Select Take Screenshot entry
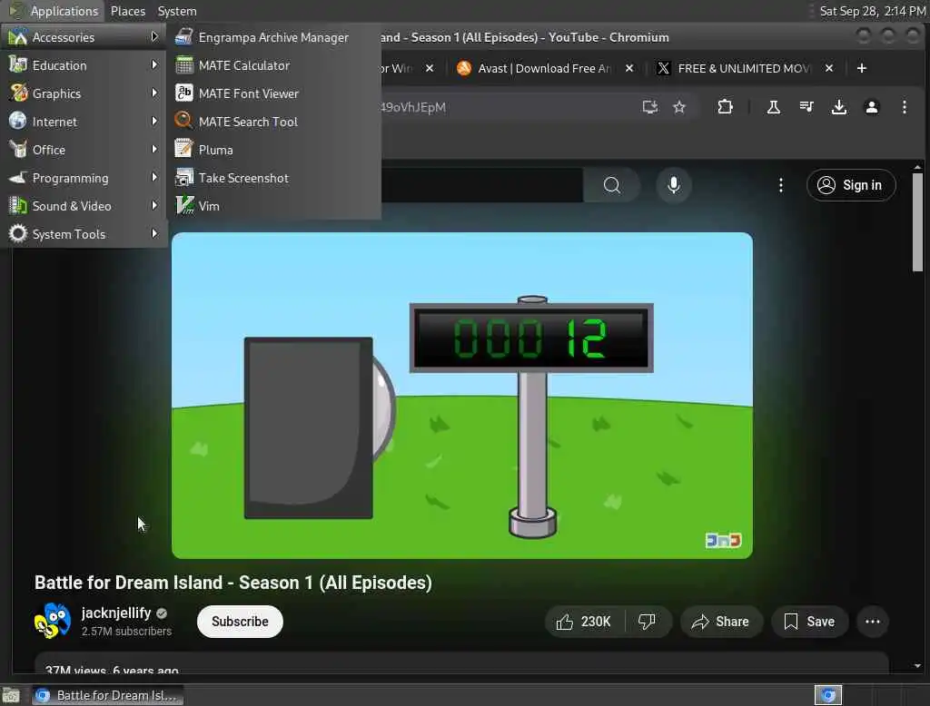Screen dimensions: 930x706 (274, 178)
